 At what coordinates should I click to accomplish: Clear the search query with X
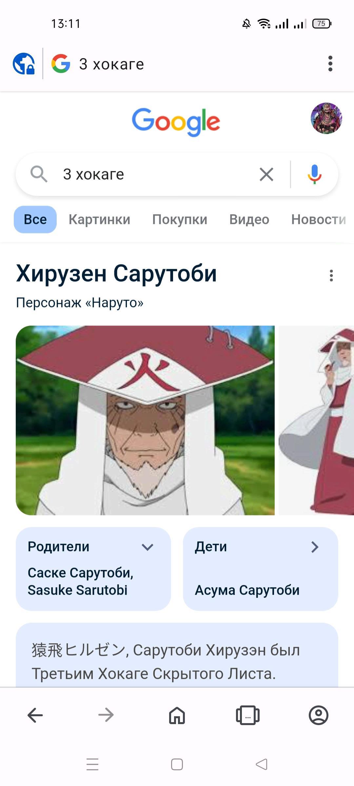pos(266,174)
